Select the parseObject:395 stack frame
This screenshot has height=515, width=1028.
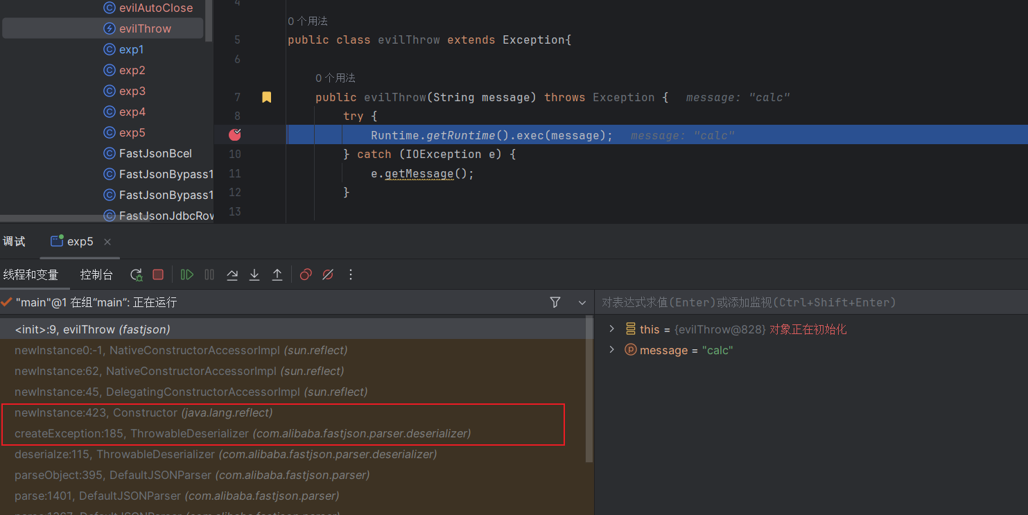[x=293, y=475]
